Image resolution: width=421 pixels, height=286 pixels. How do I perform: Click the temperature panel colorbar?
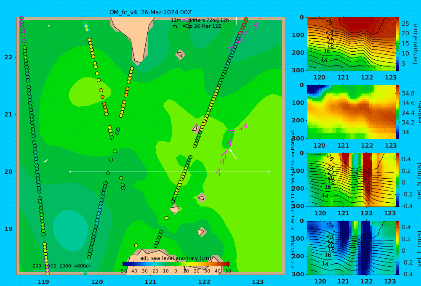pos(397,44)
